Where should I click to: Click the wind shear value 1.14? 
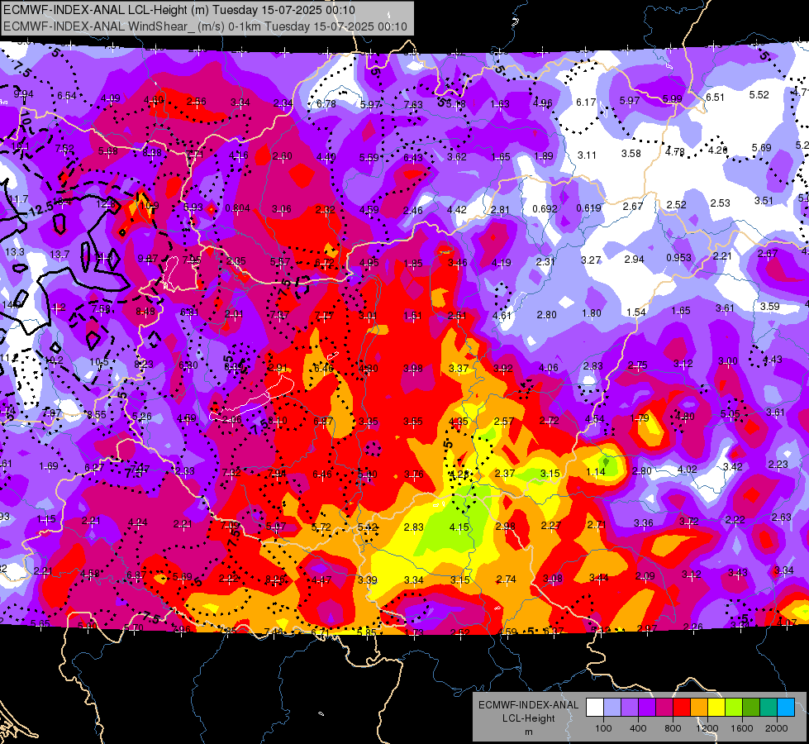(596, 471)
